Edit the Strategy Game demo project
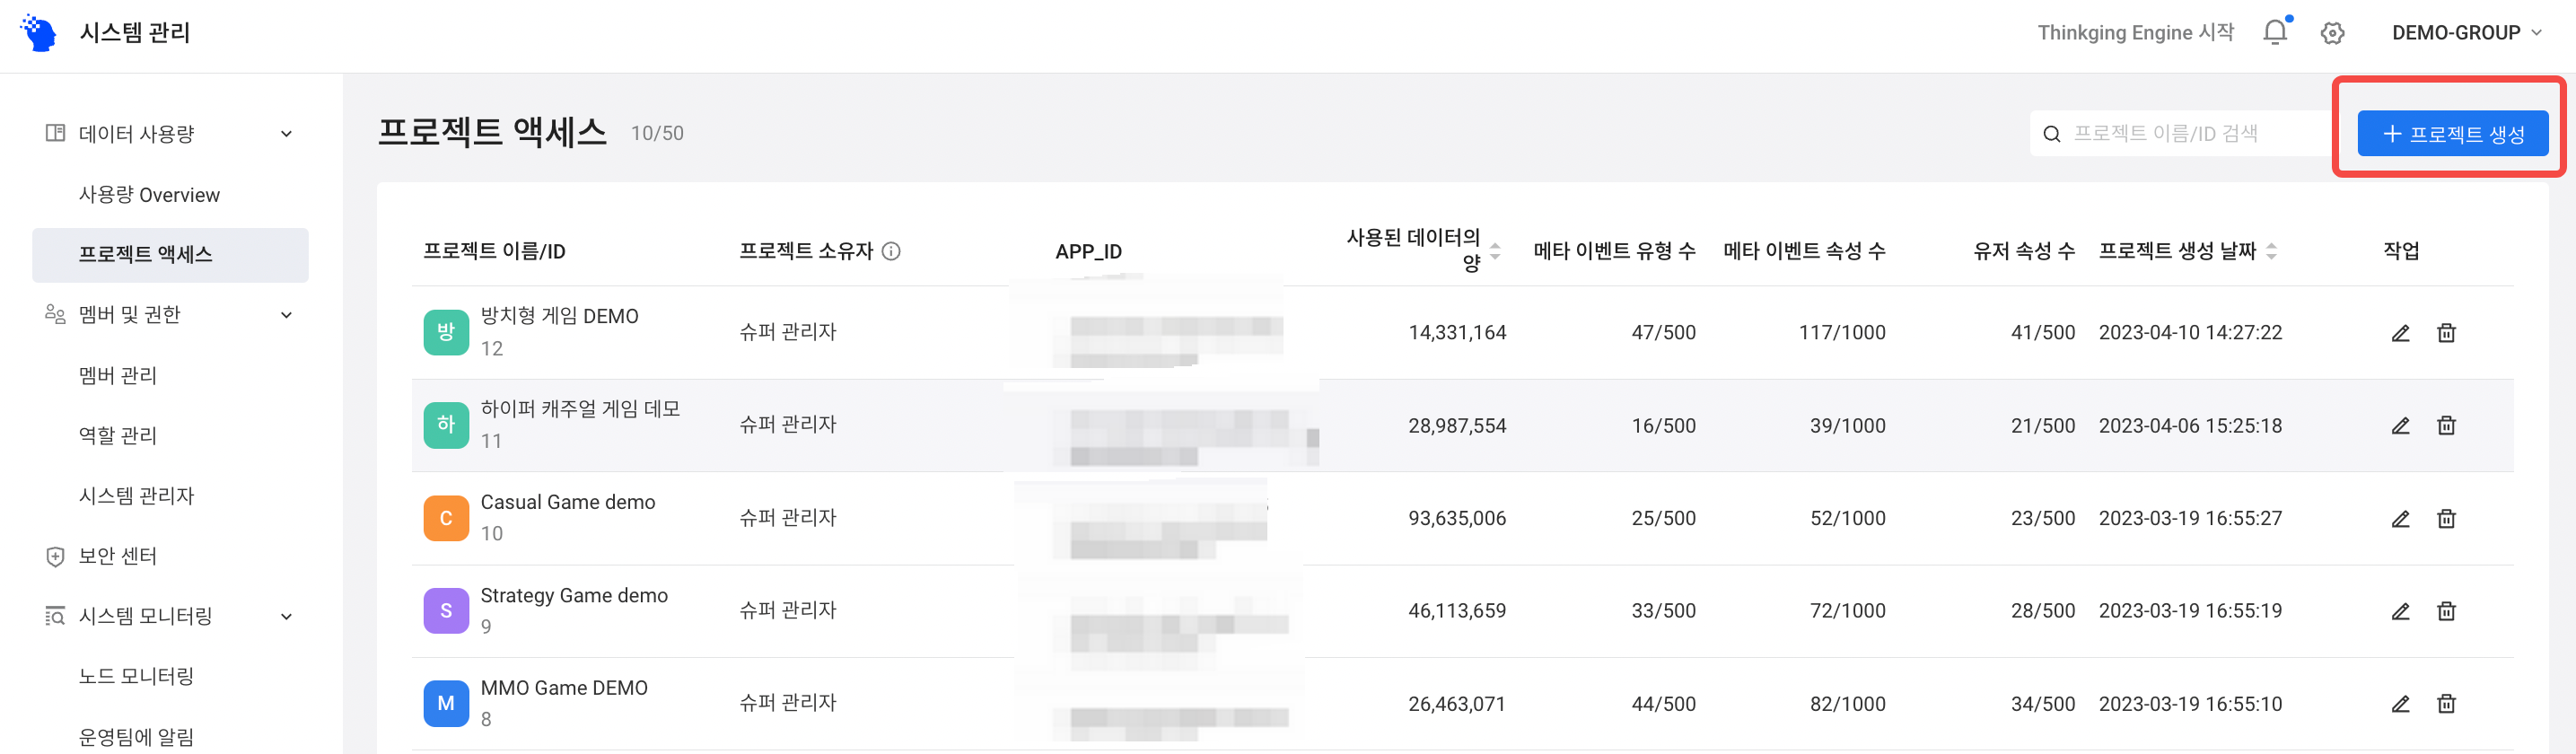The image size is (2576, 754). point(2400,611)
